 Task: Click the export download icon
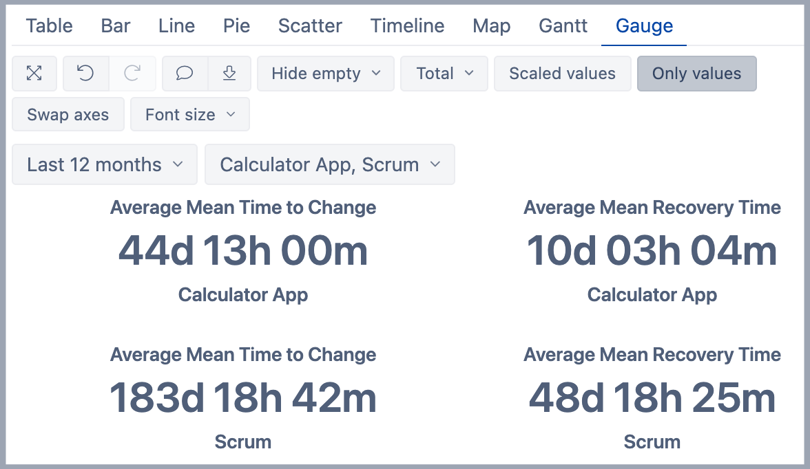[229, 74]
